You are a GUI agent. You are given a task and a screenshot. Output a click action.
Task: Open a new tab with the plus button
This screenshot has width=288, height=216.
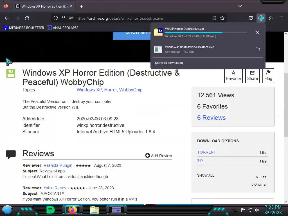click(x=81, y=6)
